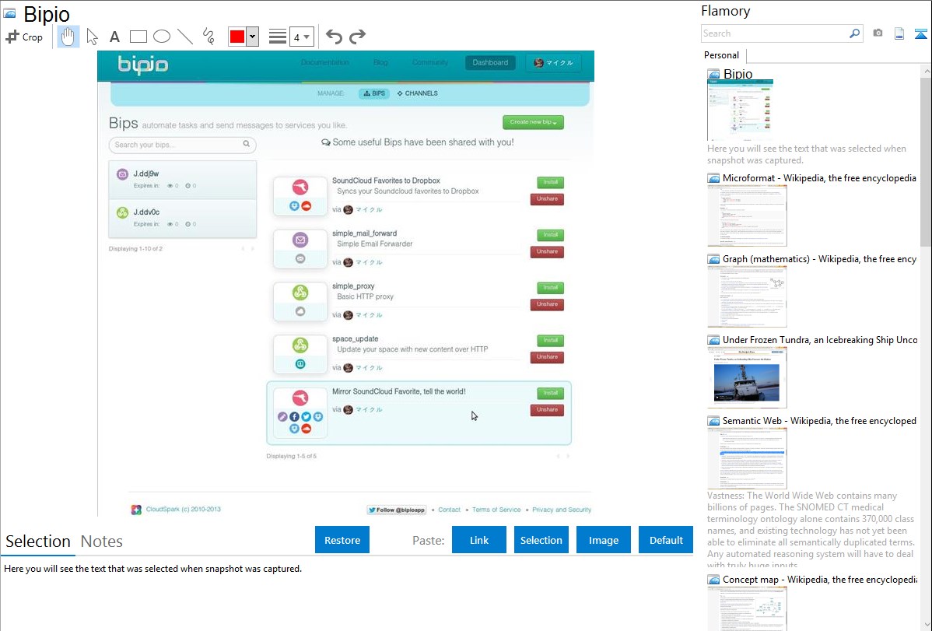932x631 pixels.
Task: Select 'Semantic Web - Wikipedia' snapshot title
Action: (x=819, y=421)
